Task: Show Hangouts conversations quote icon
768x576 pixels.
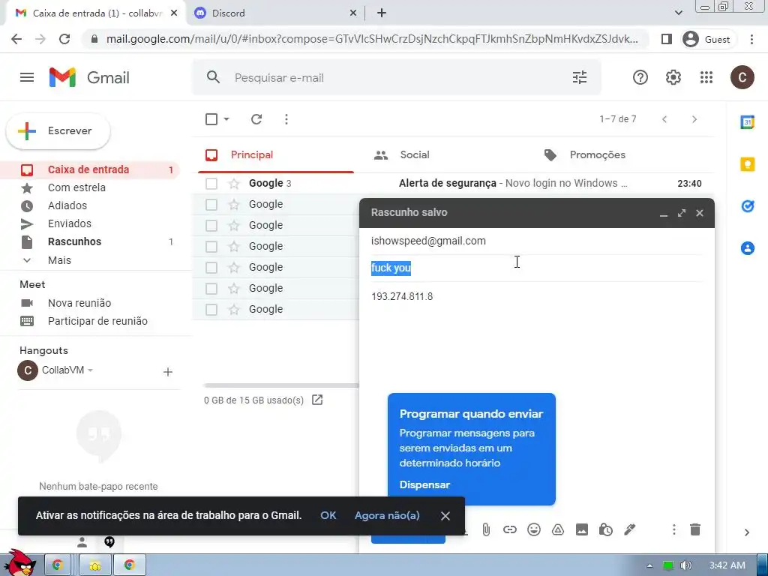Action: pos(109,541)
